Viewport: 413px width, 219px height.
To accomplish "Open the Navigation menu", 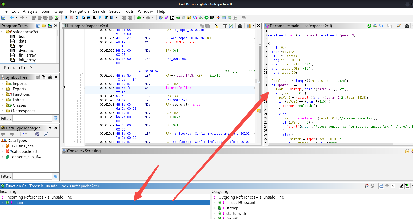I will (79, 11).
